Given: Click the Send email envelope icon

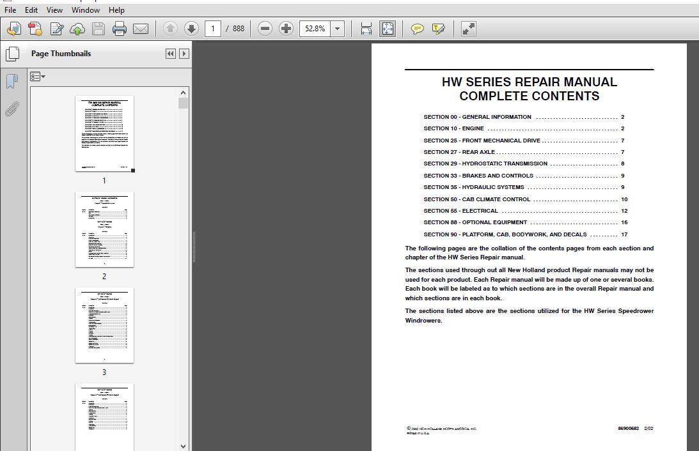Looking at the screenshot, I should click(x=141, y=29).
